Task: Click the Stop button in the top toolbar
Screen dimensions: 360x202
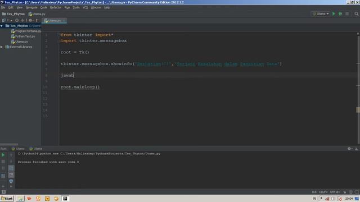Action: coord(347,13)
